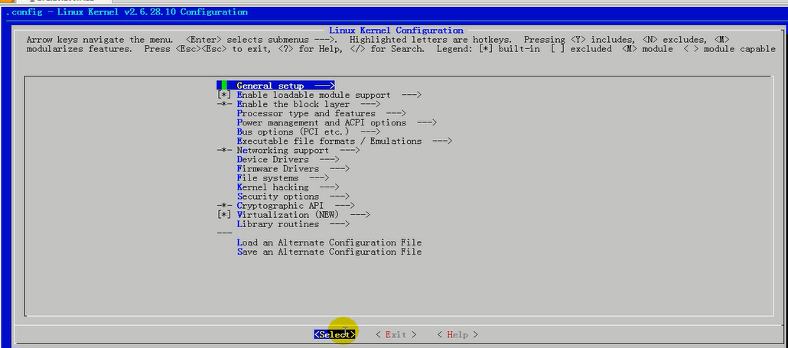The height and width of the screenshot is (348, 788).
Task: Open Processor type and features submenu
Action: [x=321, y=113]
